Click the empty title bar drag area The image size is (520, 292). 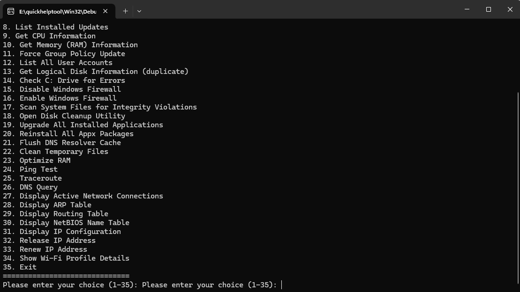(x=299, y=9)
